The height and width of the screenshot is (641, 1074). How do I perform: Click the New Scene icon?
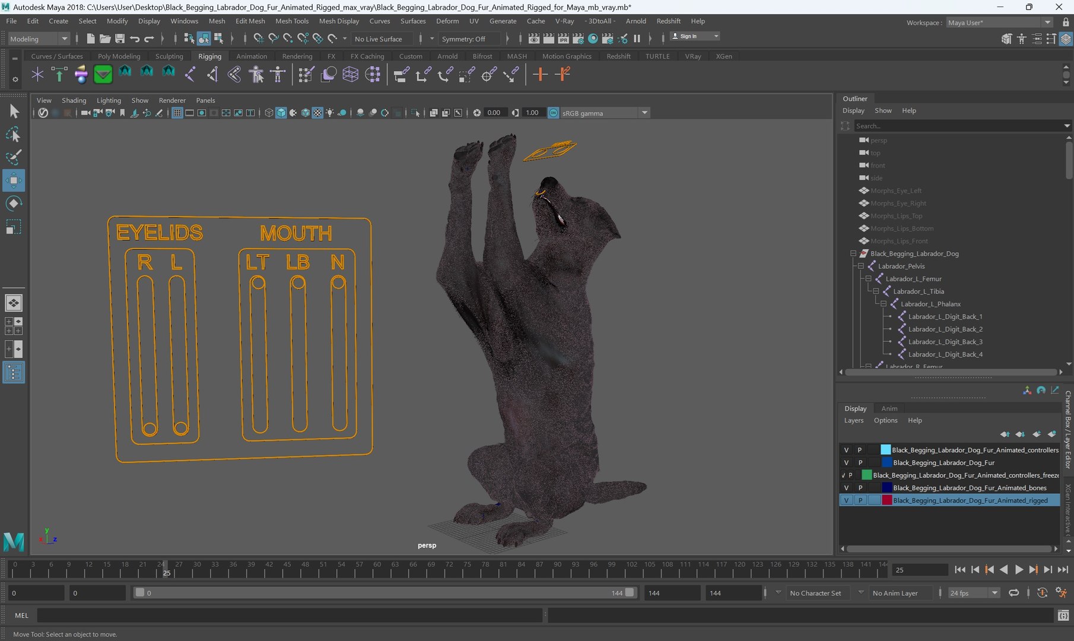pyautogui.click(x=90, y=39)
